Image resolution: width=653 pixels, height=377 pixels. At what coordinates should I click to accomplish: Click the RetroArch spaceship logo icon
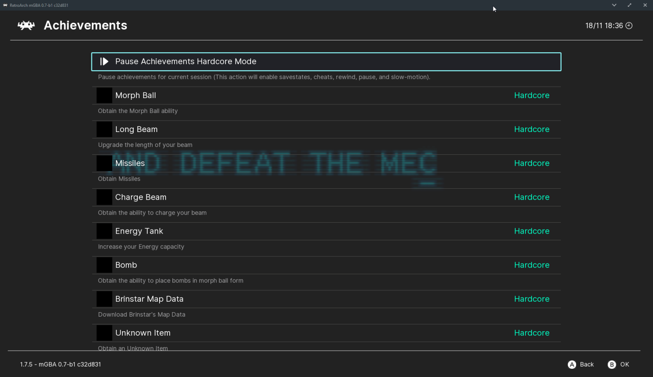point(26,25)
